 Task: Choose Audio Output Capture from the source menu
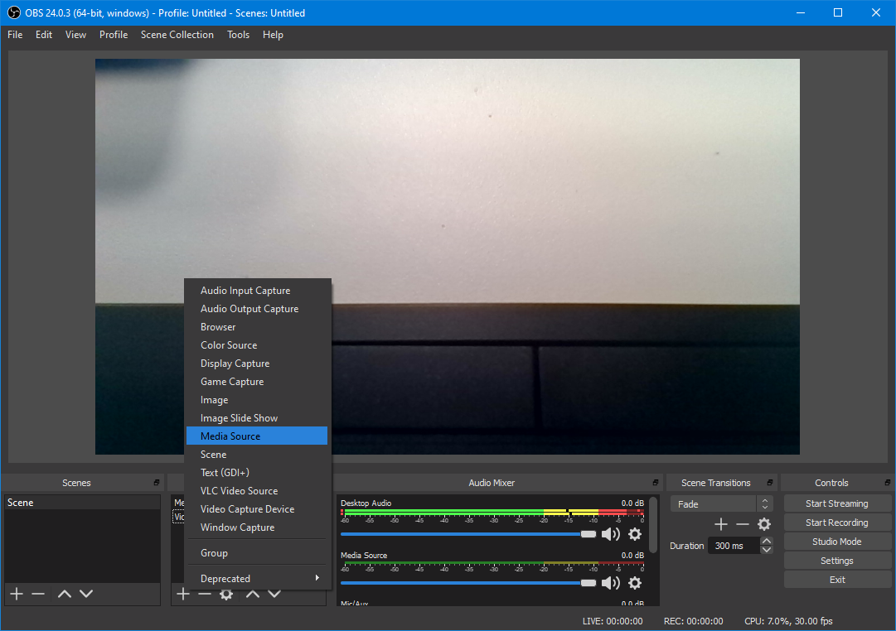(x=257, y=308)
